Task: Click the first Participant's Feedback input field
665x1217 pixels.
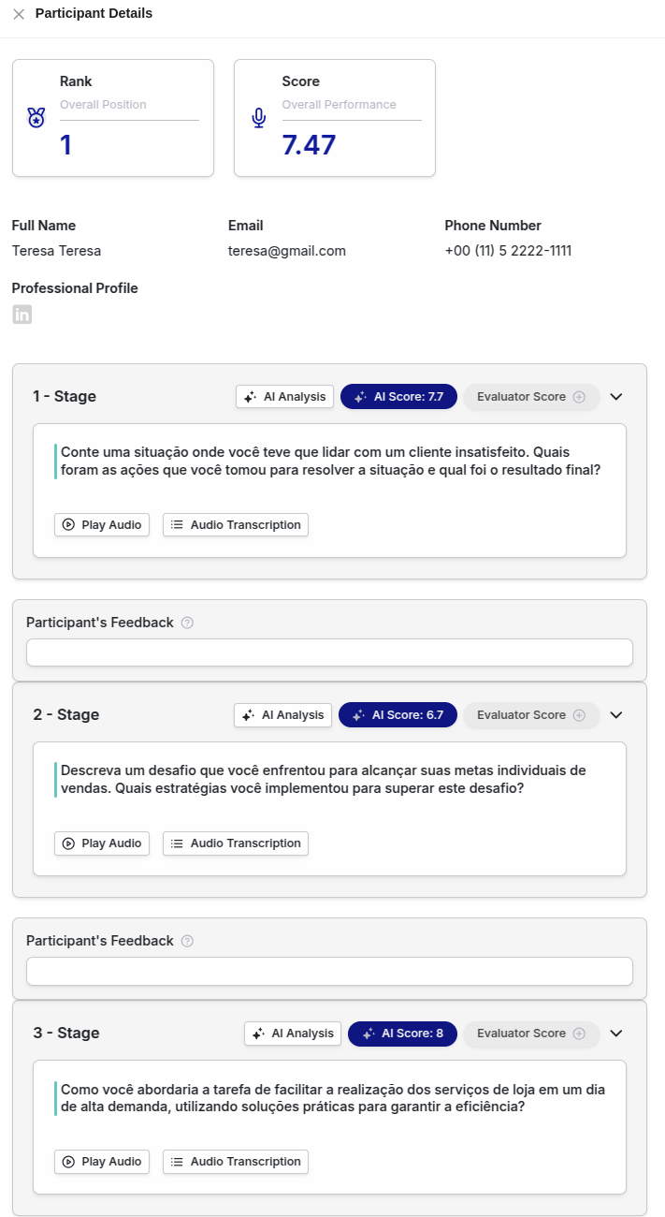Action: click(329, 652)
